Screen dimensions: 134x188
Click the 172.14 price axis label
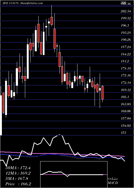[126, 83]
